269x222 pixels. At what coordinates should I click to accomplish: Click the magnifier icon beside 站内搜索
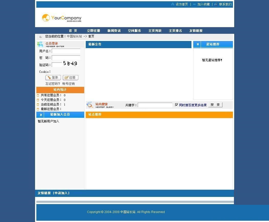[90, 105]
